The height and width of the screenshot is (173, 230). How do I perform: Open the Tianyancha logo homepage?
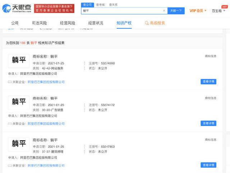[17, 8]
